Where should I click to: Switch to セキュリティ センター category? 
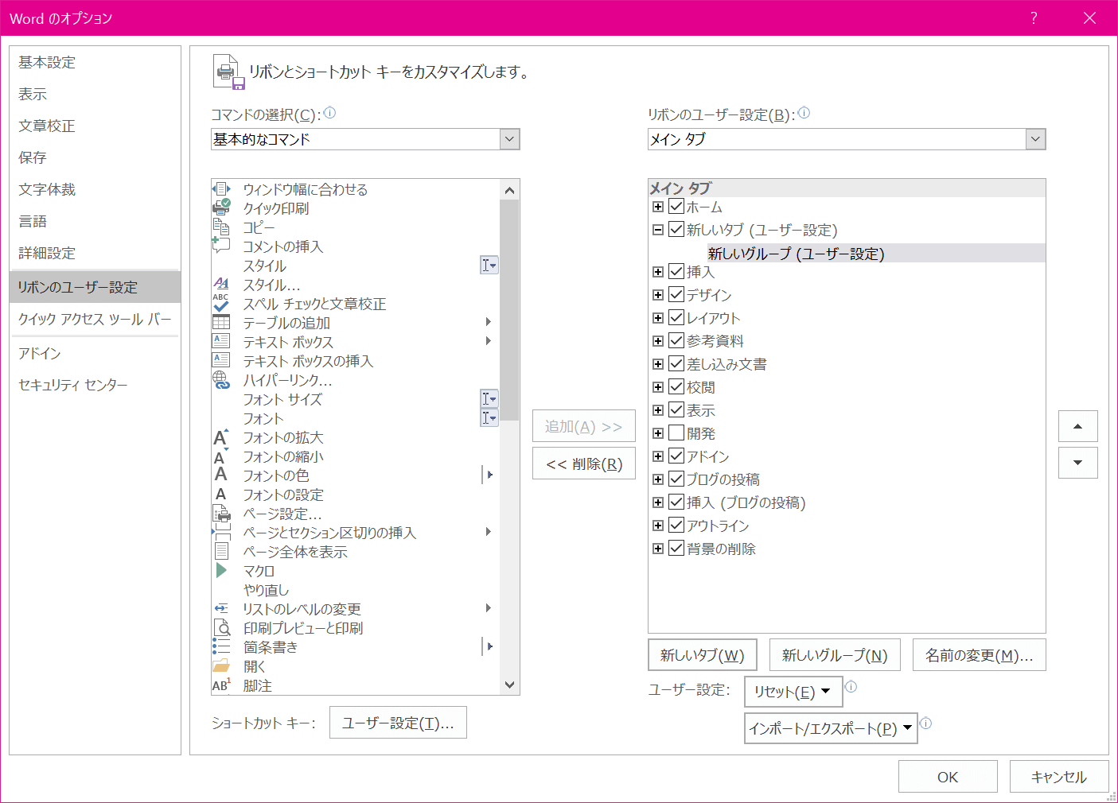pyautogui.click(x=95, y=385)
